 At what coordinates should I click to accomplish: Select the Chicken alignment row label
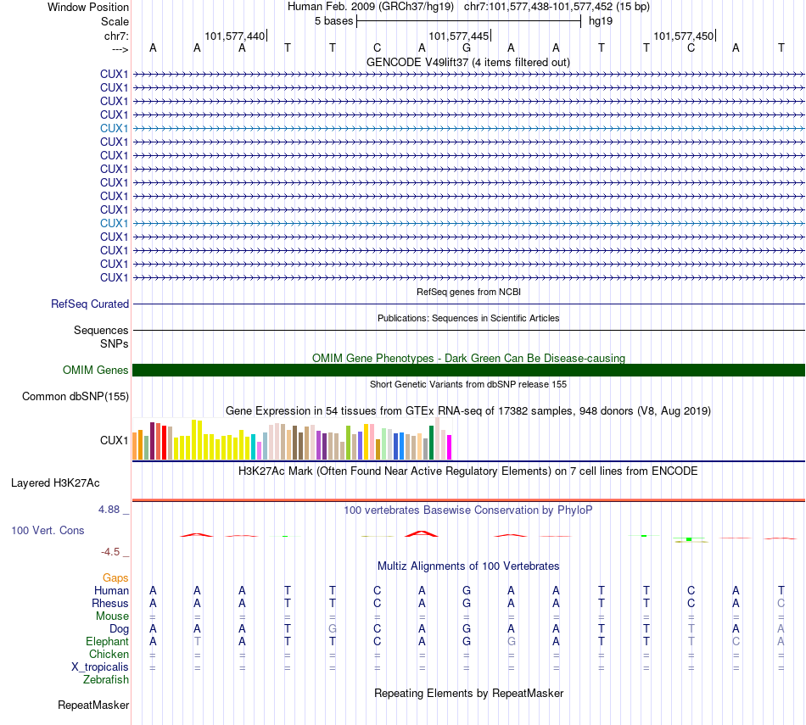(109, 654)
